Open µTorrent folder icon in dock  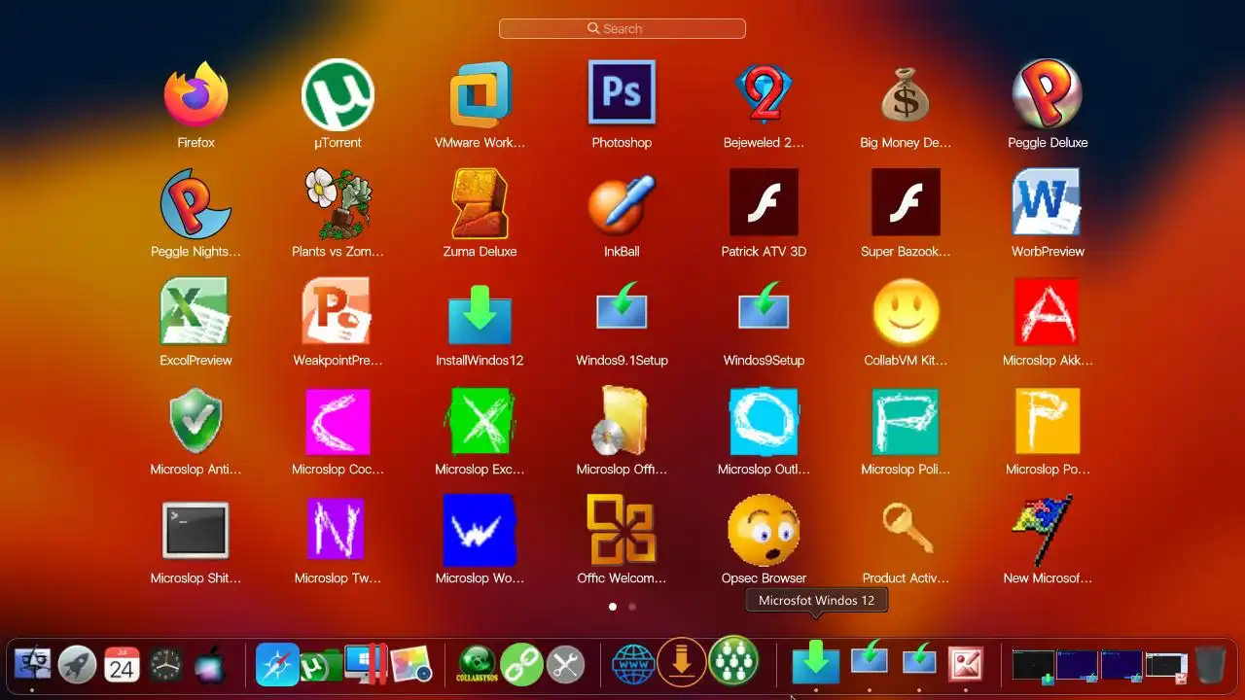(x=321, y=666)
